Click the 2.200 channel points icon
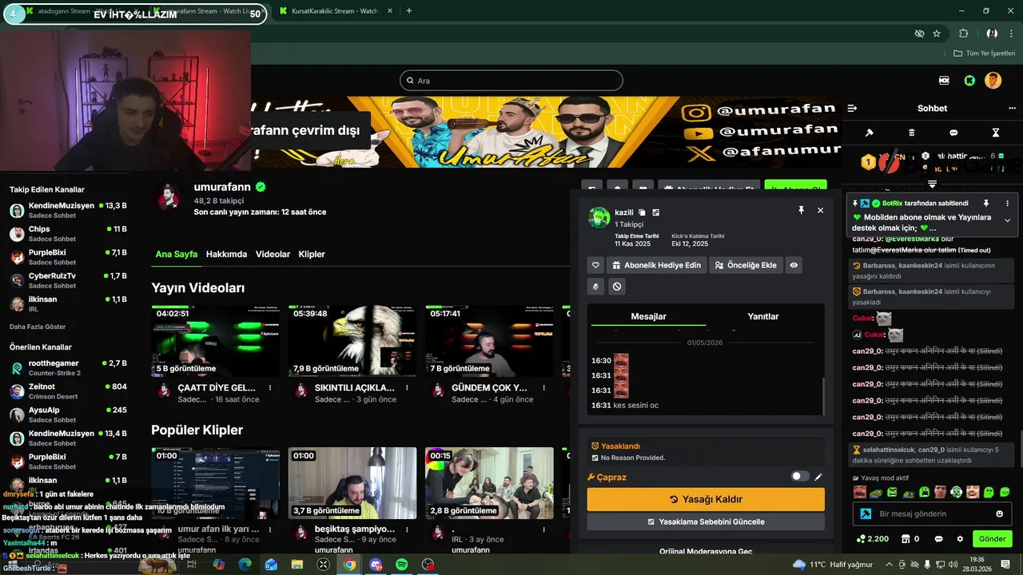 pyautogui.click(x=871, y=539)
